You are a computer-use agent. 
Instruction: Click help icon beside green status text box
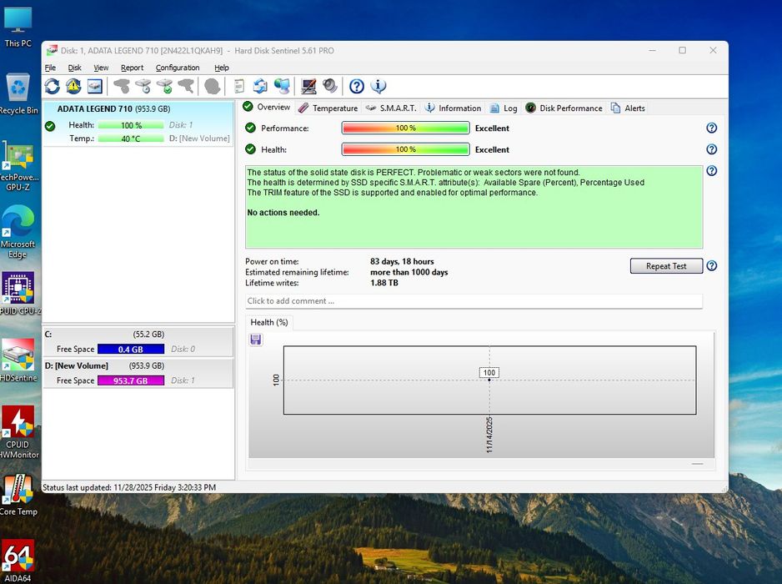[x=712, y=171]
